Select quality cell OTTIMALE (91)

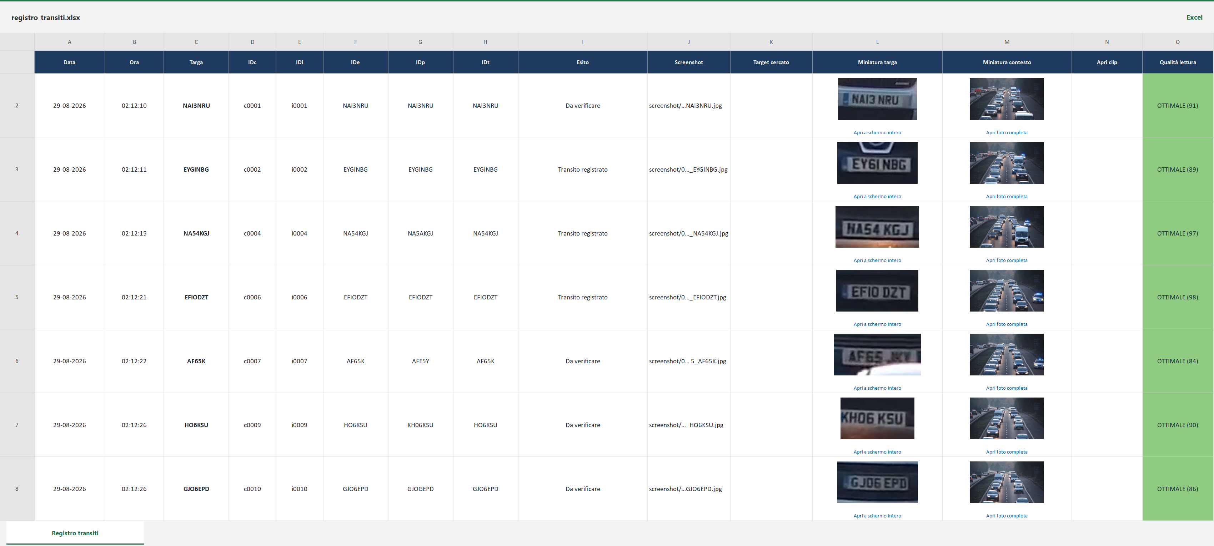click(1177, 106)
